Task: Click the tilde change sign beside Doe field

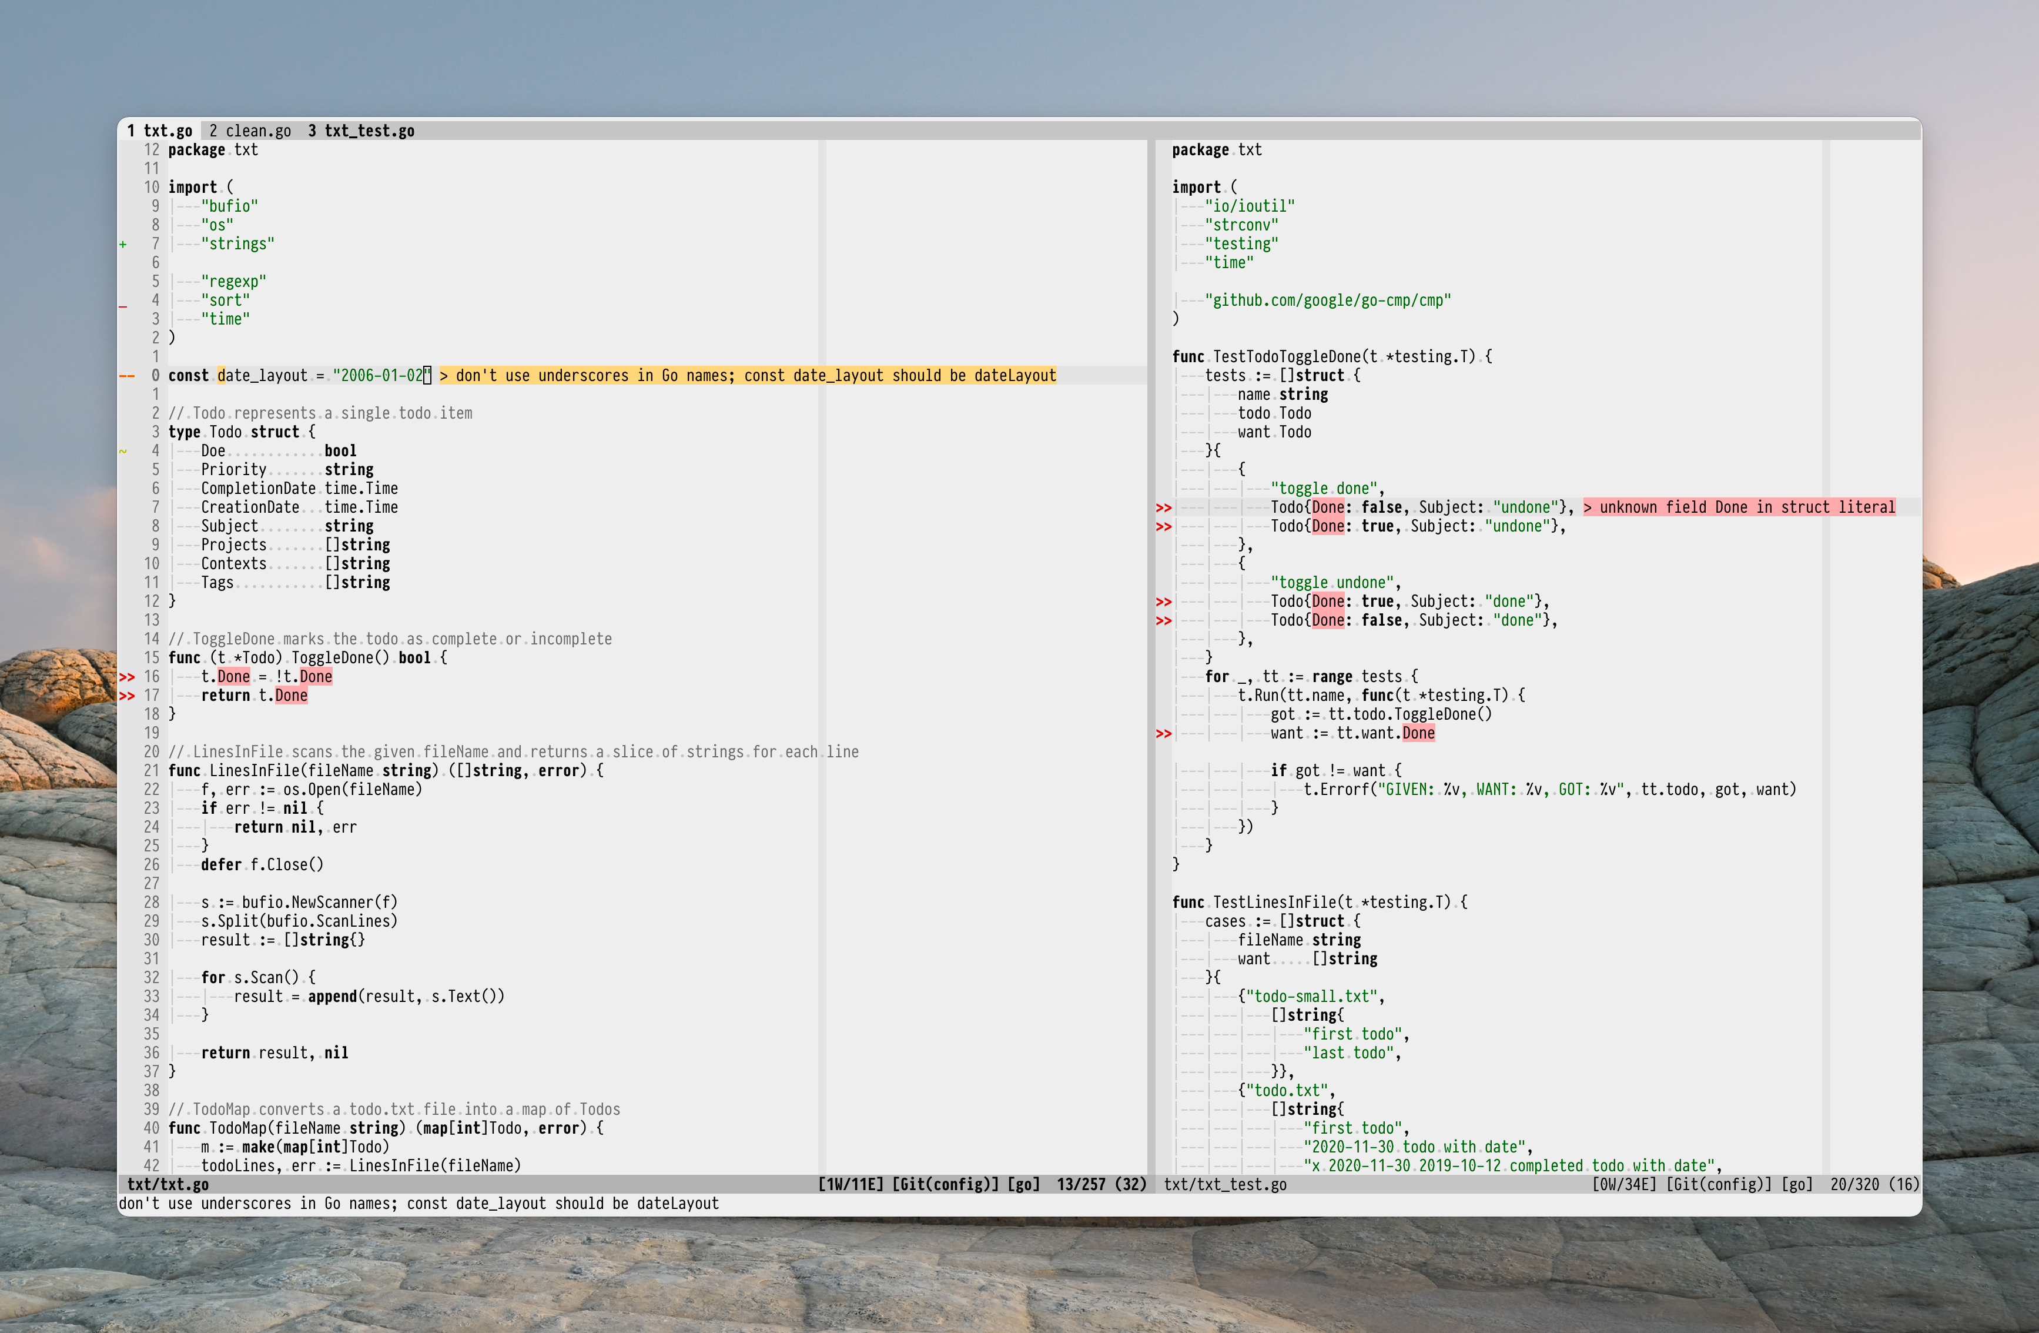Action: pyautogui.click(x=123, y=451)
